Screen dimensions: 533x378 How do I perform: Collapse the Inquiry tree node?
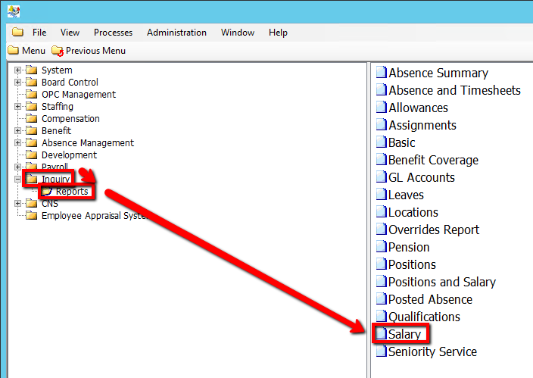(17, 180)
